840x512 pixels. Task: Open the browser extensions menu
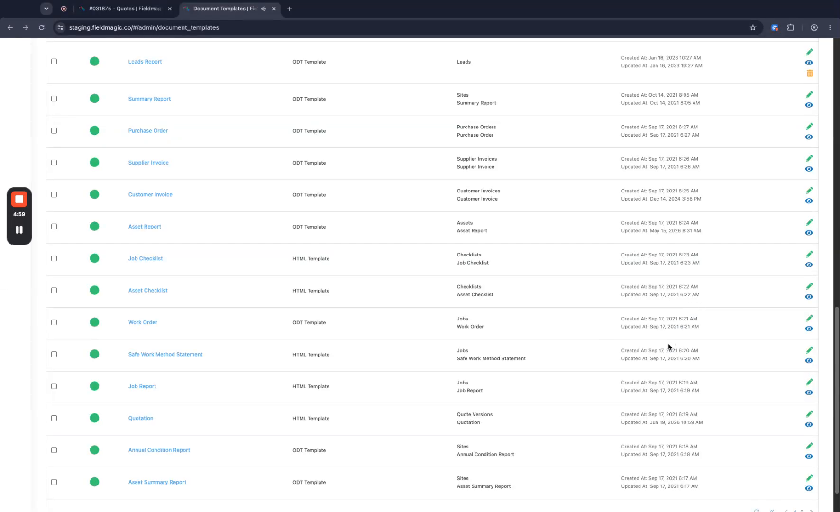(791, 27)
